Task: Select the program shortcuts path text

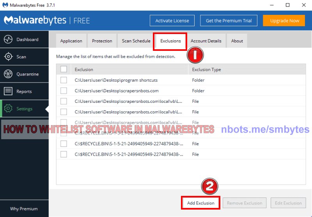Action: click(x=116, y=80)
